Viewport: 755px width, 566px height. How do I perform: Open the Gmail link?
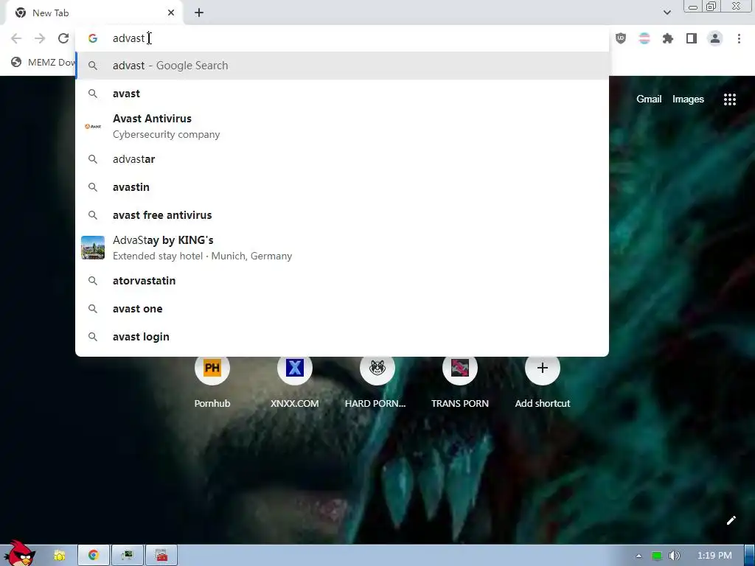[x=649, y=99]
